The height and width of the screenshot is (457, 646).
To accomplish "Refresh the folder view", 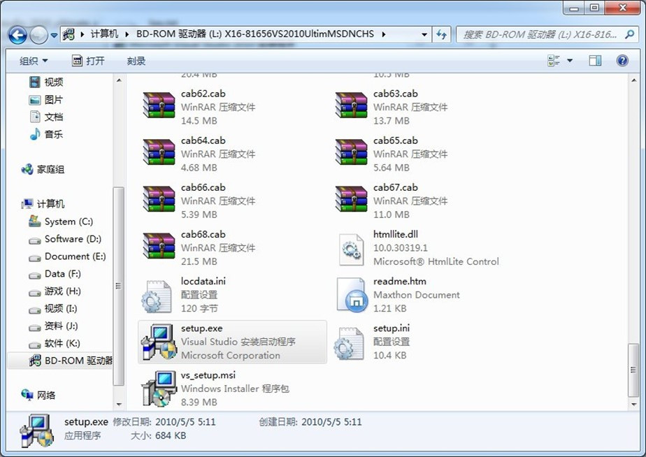I will pos(441,34).
